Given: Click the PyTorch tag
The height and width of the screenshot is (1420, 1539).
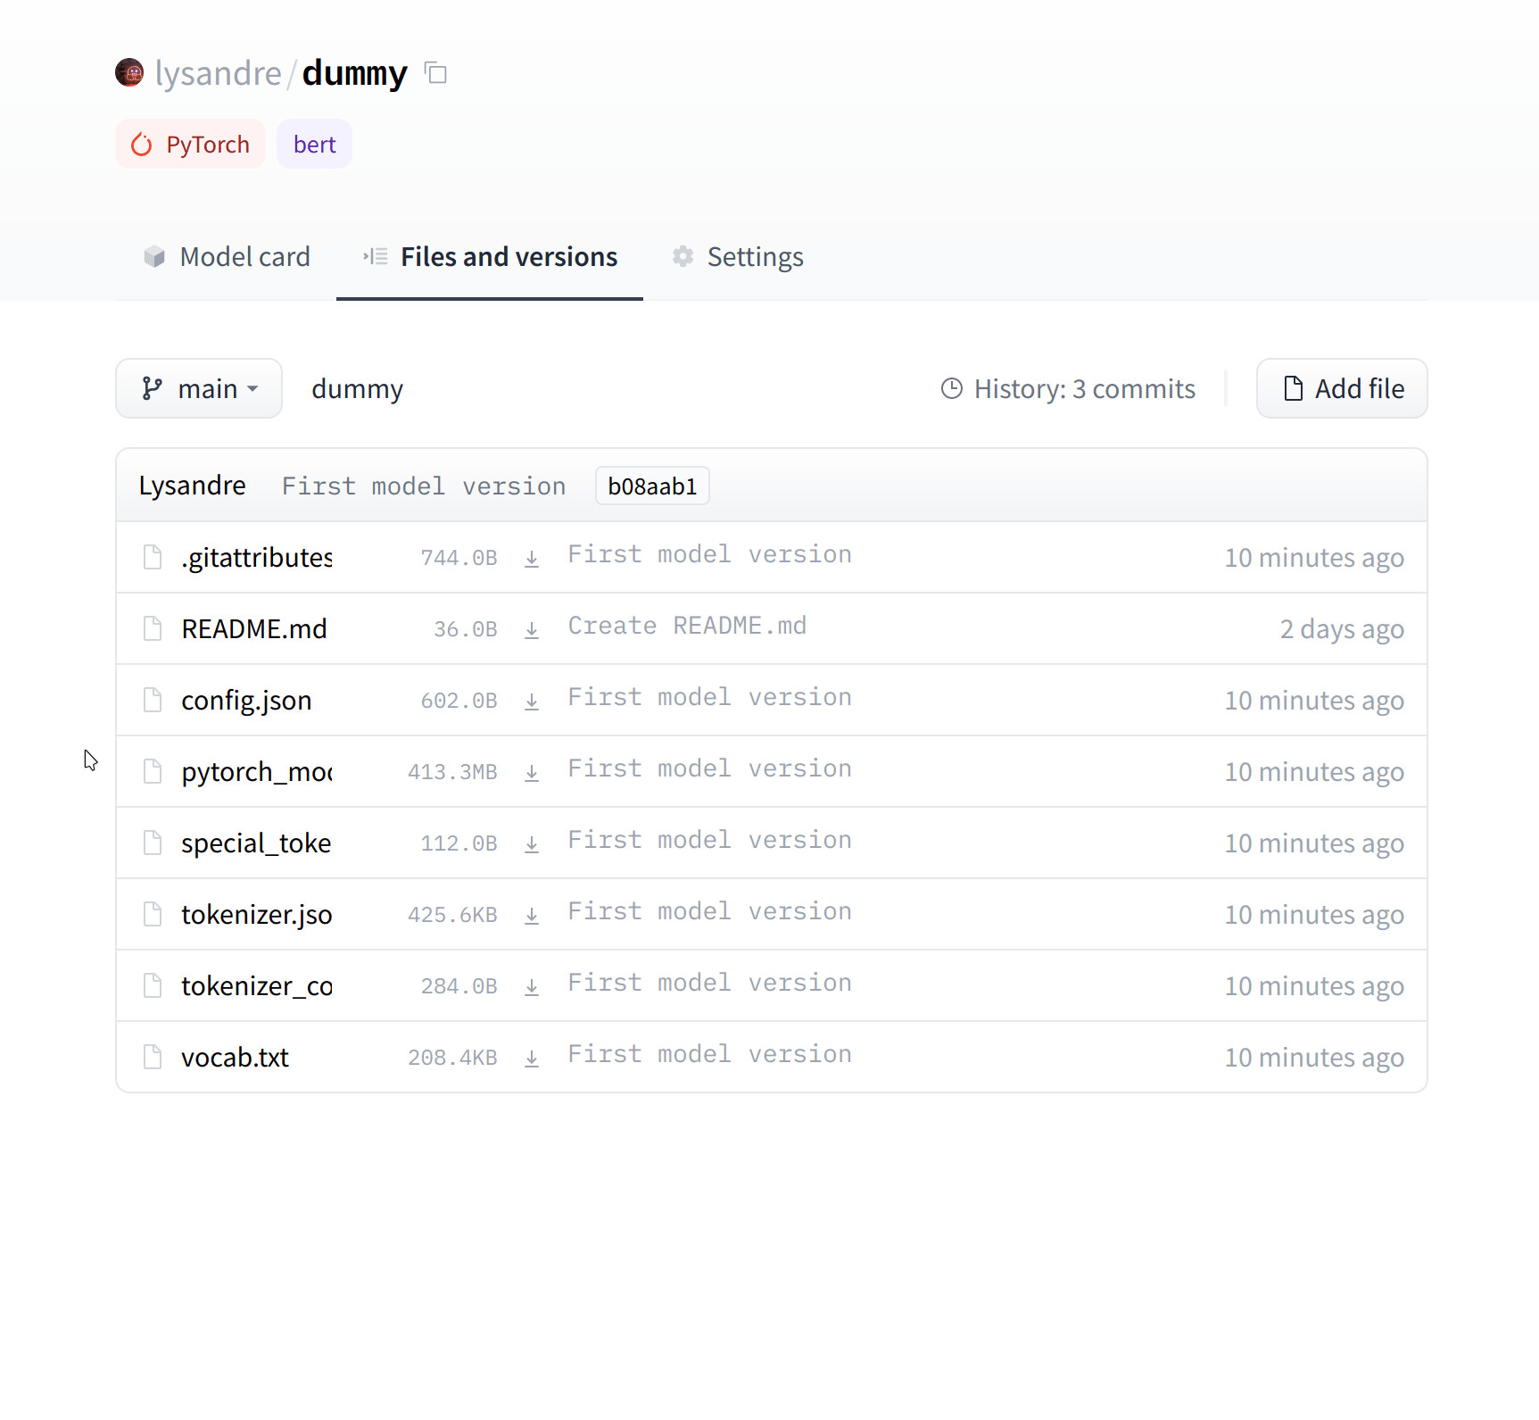Looking at the screenshot, I should (191, 145).
